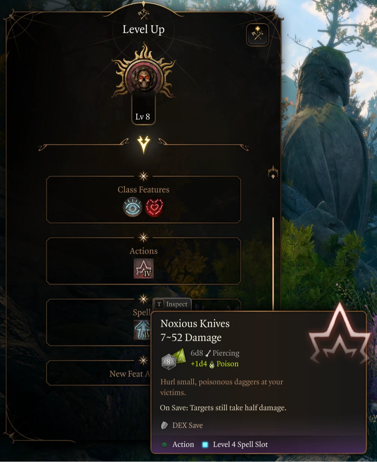Click the Lv 8 level badge
Screen dimensions: 377x462
143,117
